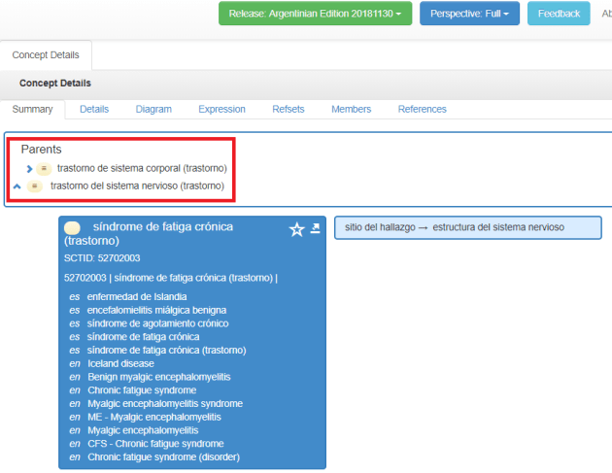The image size is (612, 473).
Task: Click the trastorno de sistema corporal parent link
Action: click(142, 169)
